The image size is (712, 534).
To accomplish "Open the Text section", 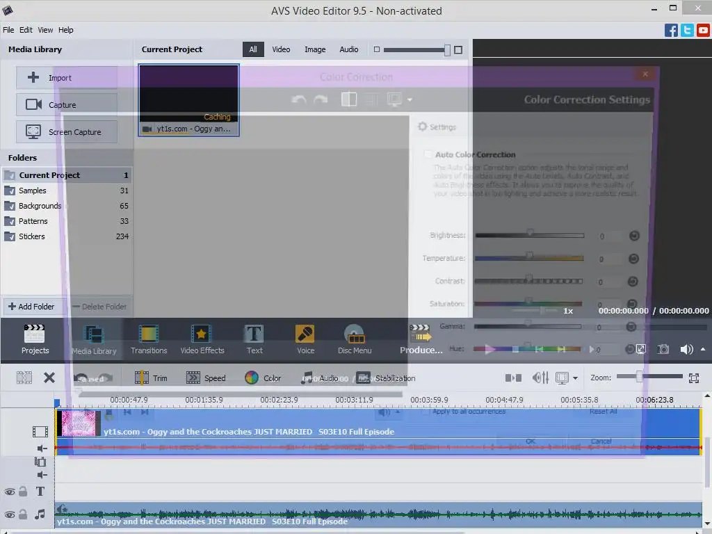I will click(254, 339).
